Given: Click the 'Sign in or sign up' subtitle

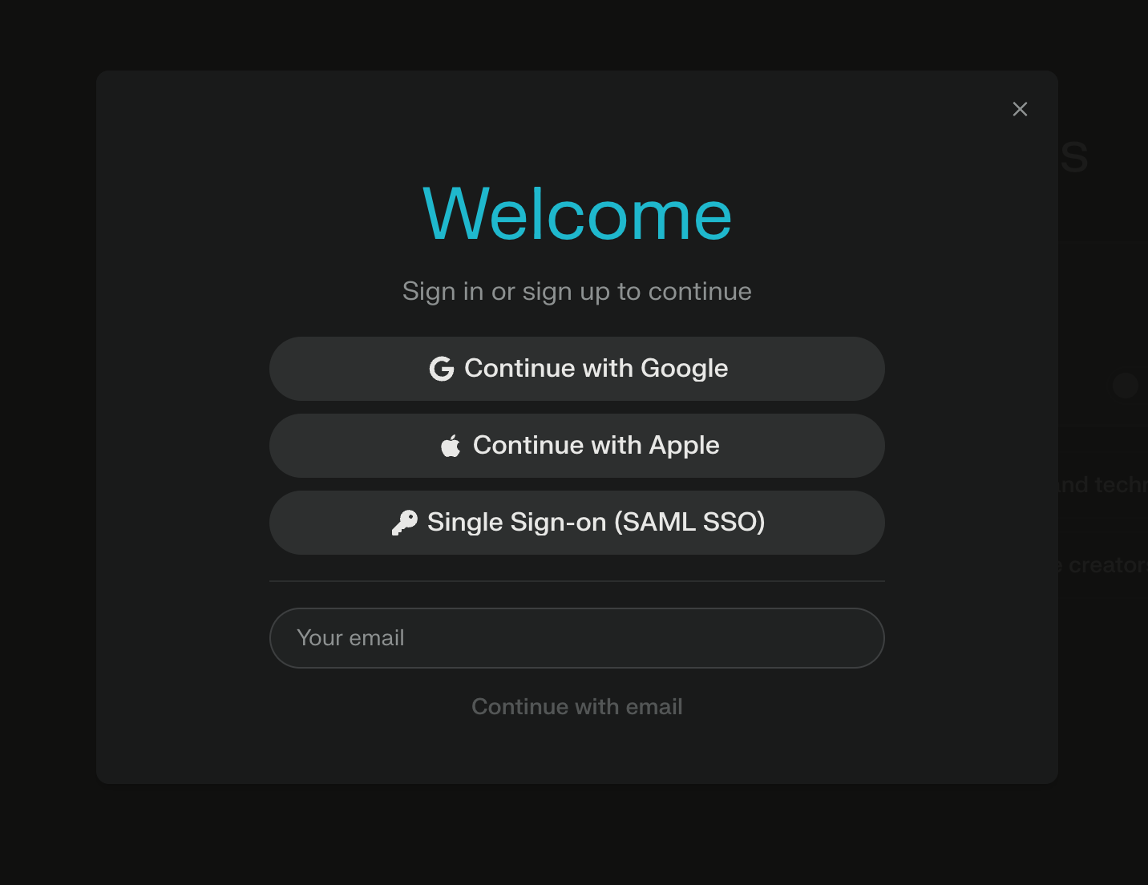Looking at the screenshot, I should 576,291.
